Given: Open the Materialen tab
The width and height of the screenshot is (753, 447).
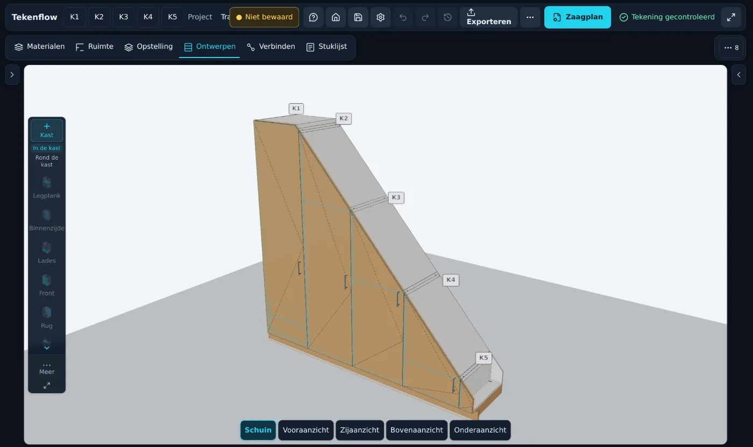Looking at the screenshot, I should 40,47.
